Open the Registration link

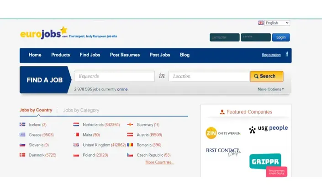click(271, 55)
